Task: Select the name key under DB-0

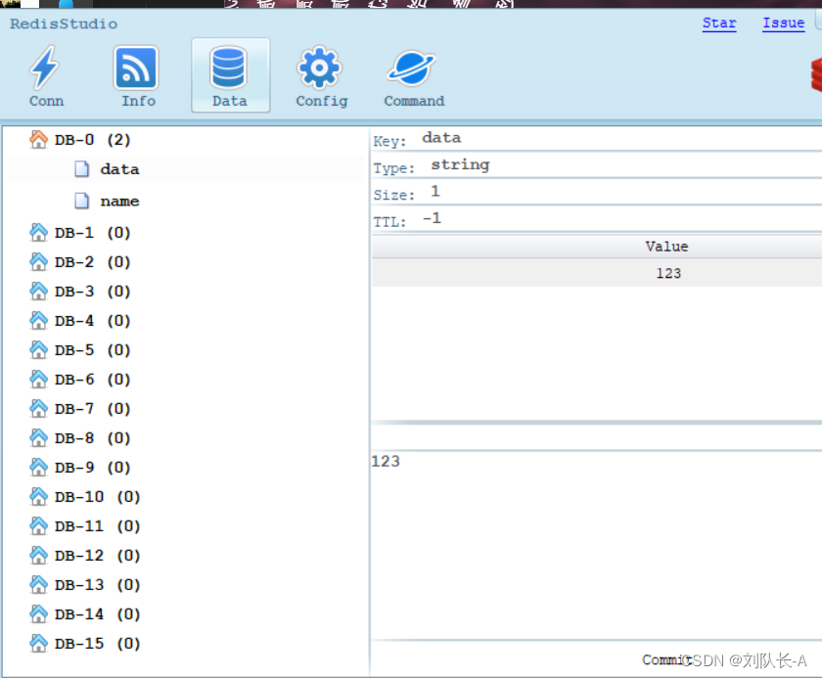Action: (119, 201)
